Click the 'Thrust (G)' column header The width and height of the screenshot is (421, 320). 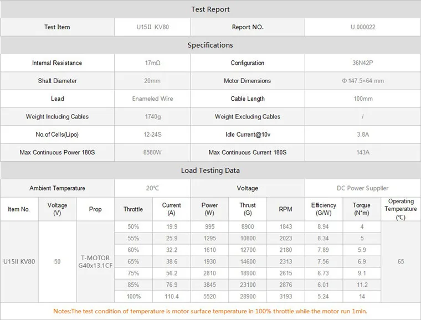248,209
